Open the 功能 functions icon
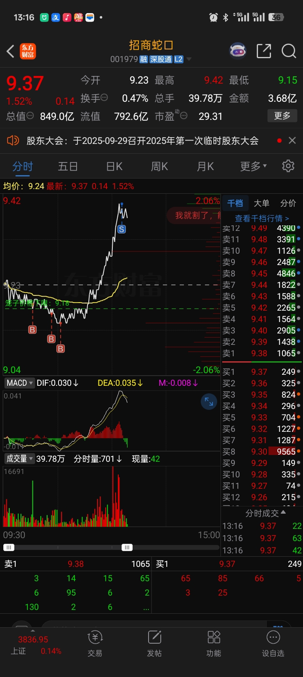This screenshot has height=677, width=303. 214,645
